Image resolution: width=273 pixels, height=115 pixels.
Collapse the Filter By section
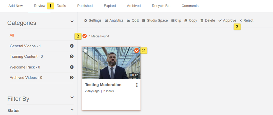pyautogui.click(x=72, y=97)
